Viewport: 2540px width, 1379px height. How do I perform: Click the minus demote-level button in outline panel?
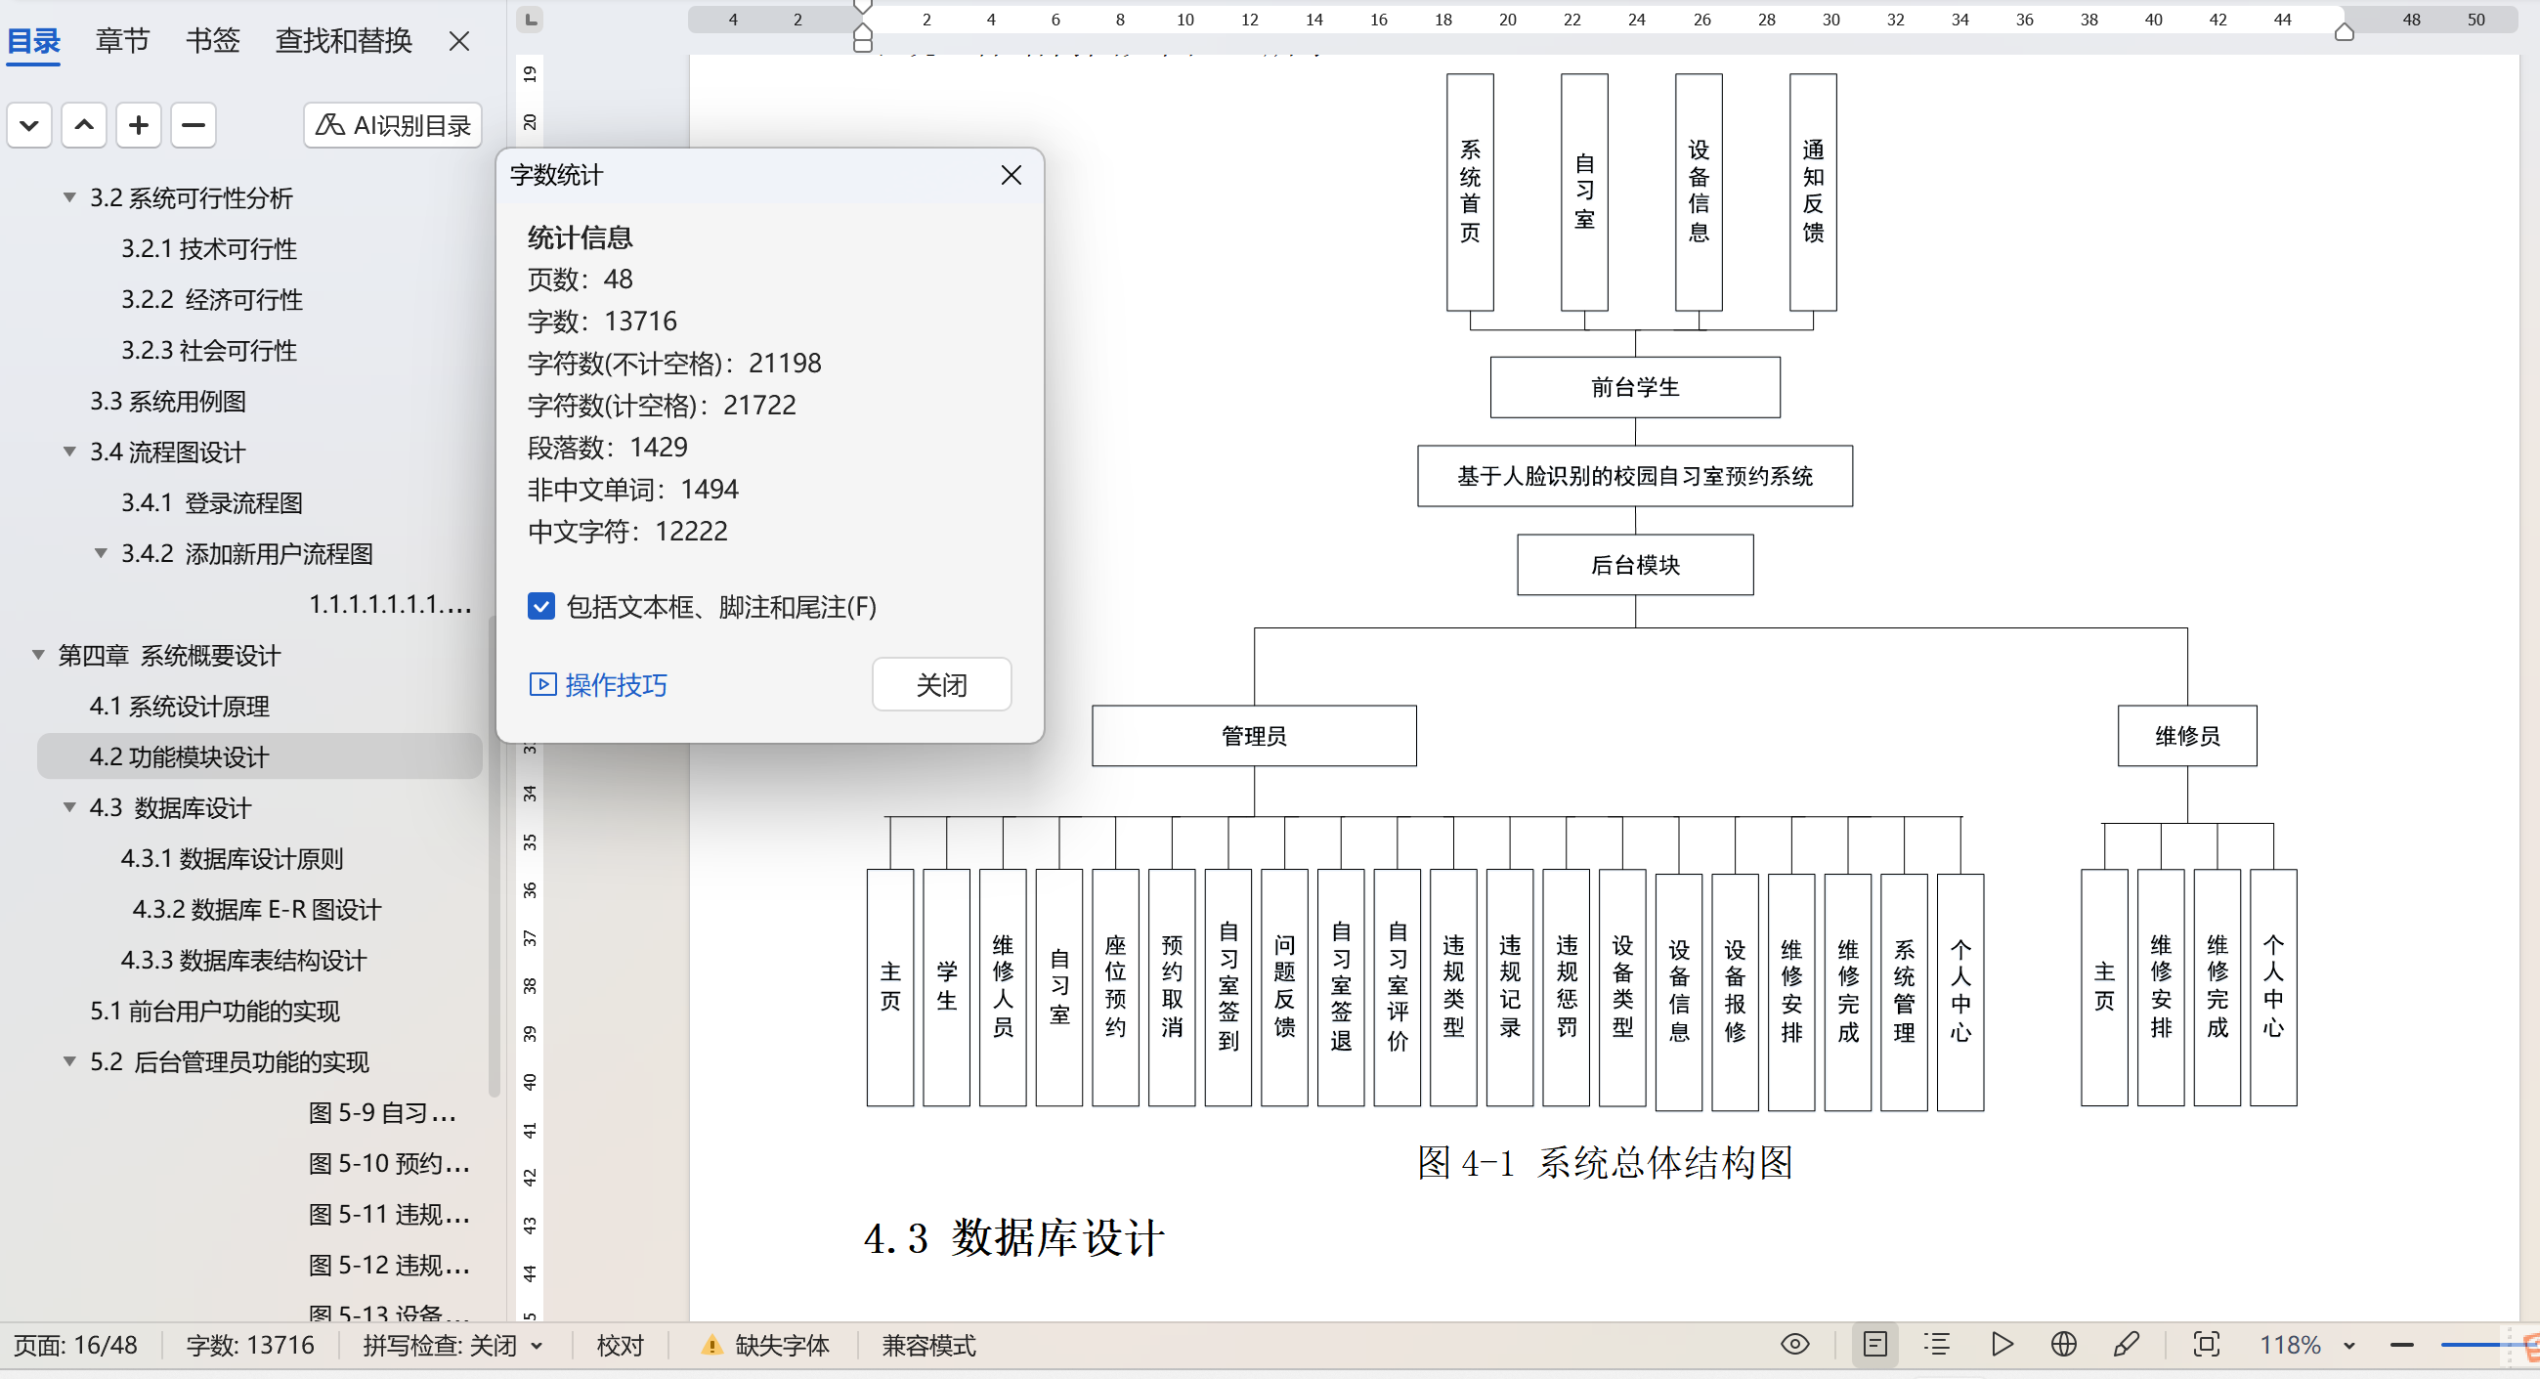pyautogui.click(x=194, y=125)
